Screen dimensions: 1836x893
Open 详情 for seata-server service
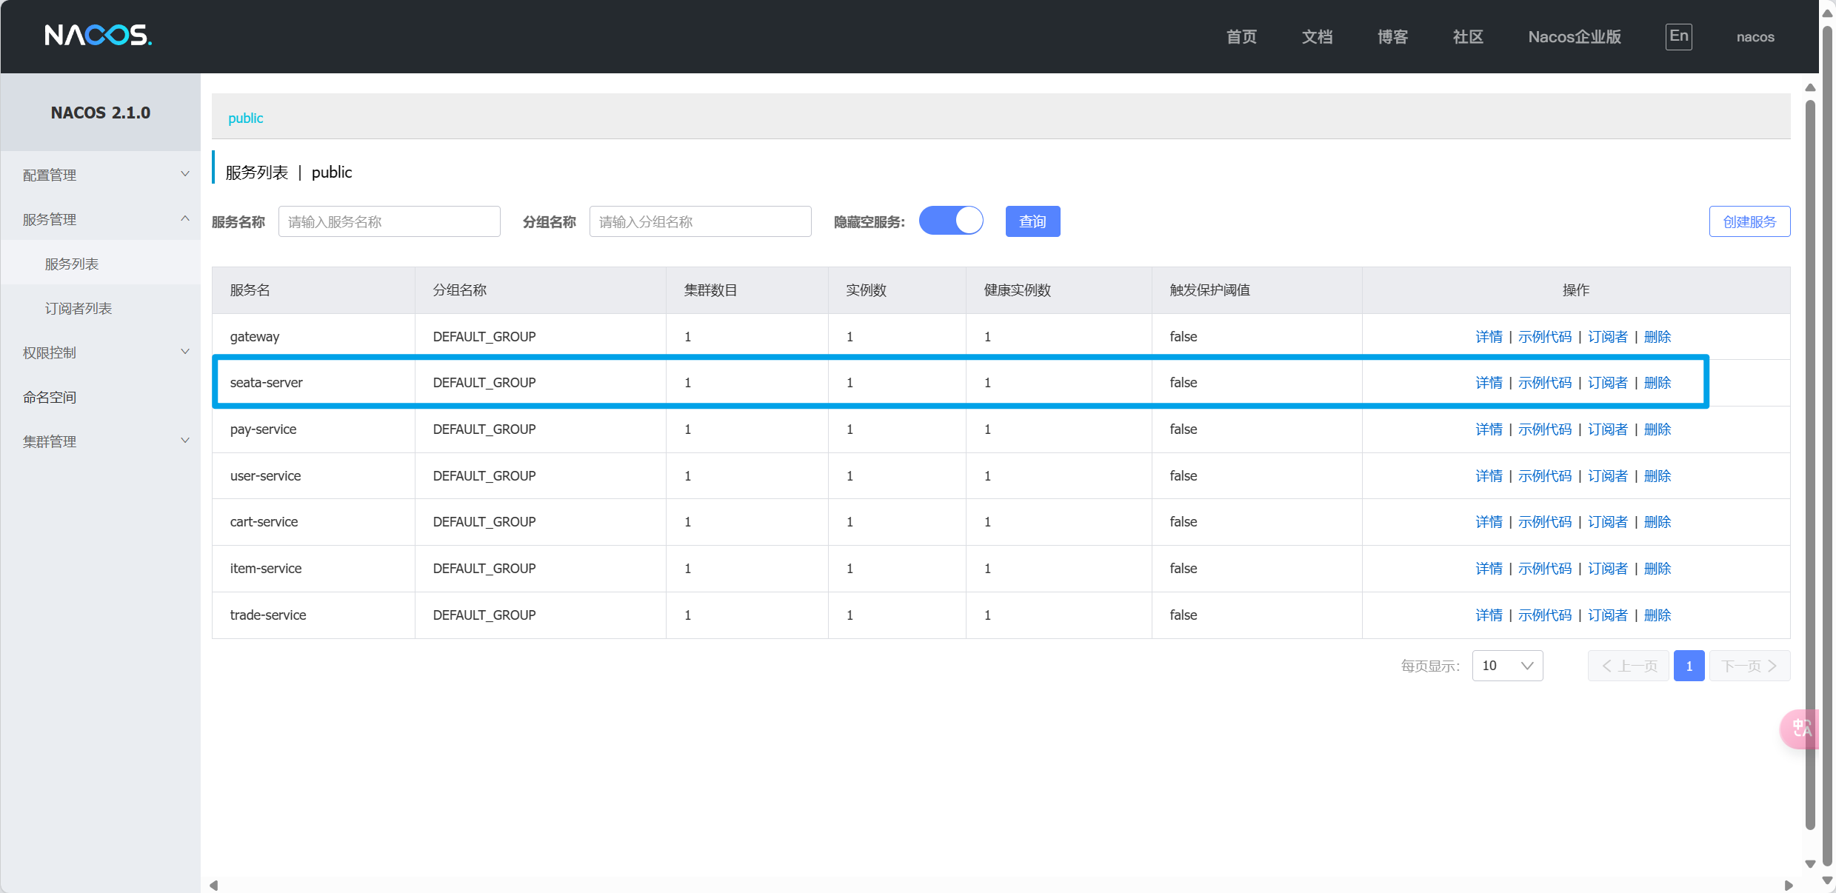click(1489, 383)
